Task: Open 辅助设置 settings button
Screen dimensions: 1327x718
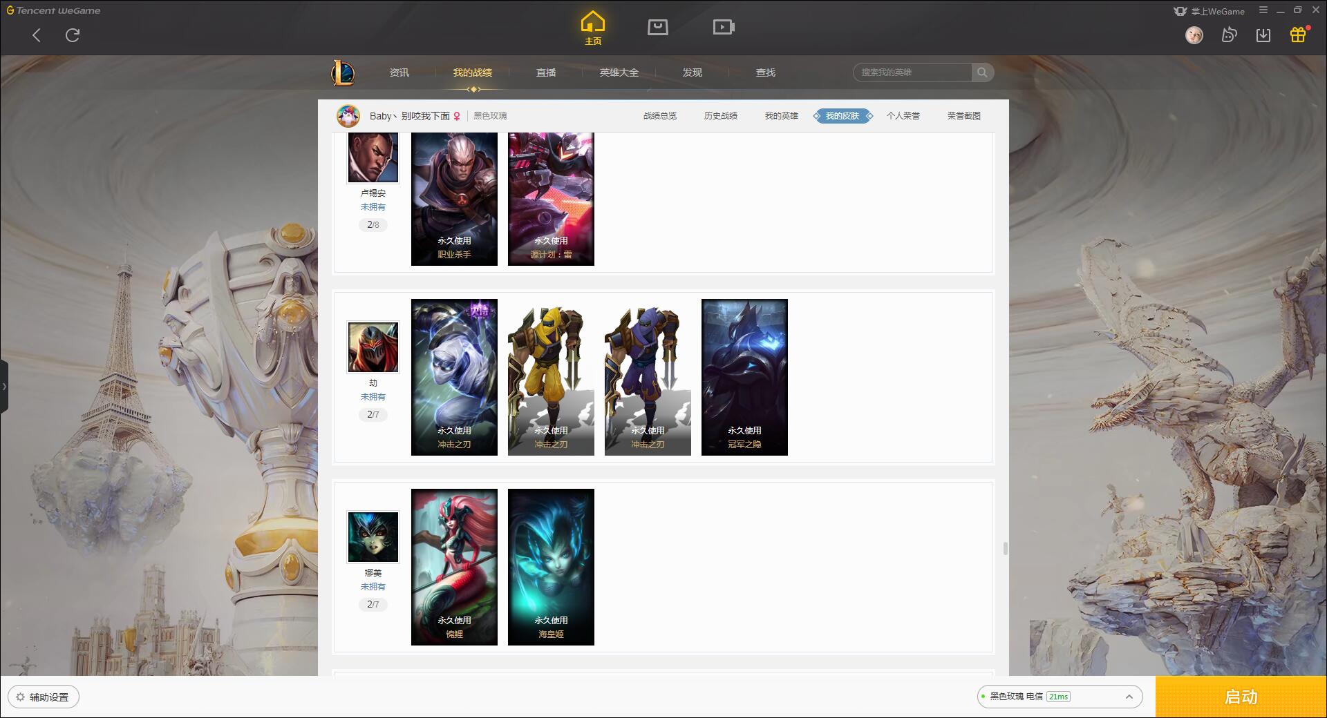Action: tap(44, 697)
